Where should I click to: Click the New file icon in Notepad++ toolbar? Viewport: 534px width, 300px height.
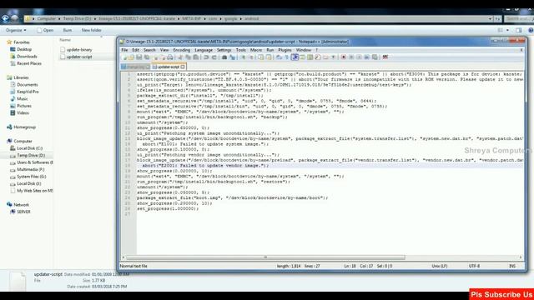(124, 57)
